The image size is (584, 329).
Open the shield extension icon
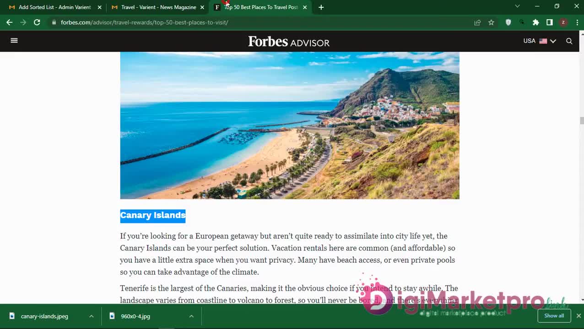[508, 22]
